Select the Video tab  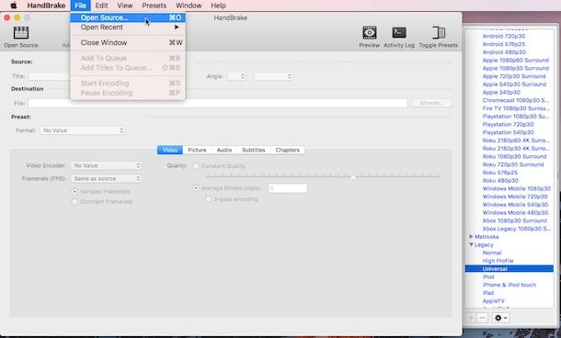tap(170, 150)
